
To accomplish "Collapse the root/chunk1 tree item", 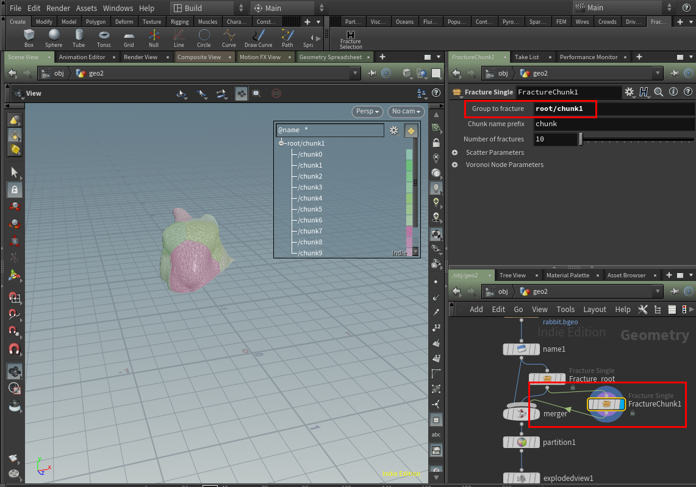I will pos(280,143).
